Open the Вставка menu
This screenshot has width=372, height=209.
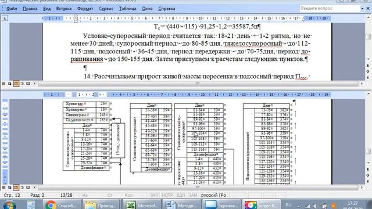coord(64,9)
